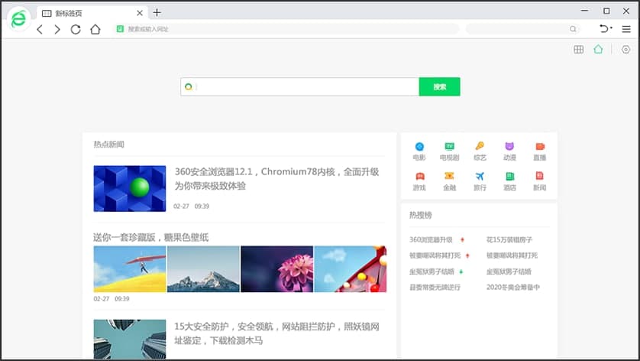Screen dimensions: 640x361
Task: Open the 360安全浏览器12.1 news headline
Action: coord(276,179)
